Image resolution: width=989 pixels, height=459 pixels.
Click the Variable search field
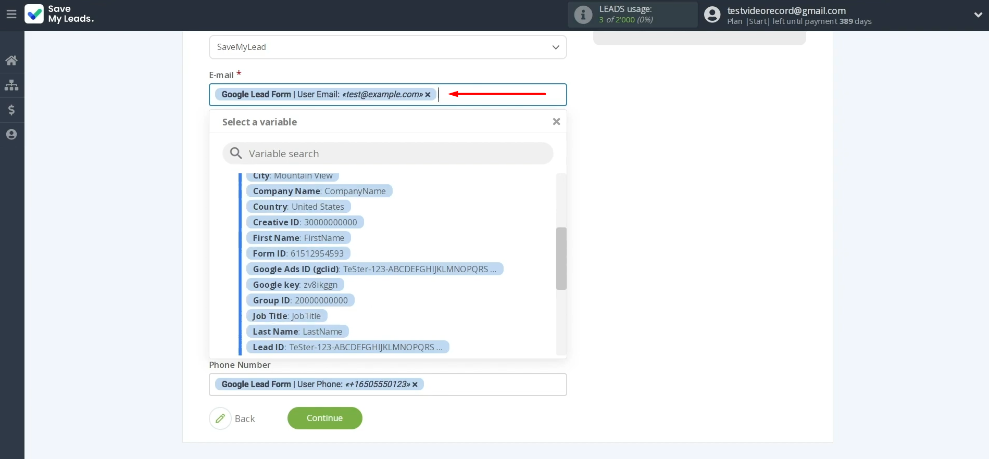coord(387,154)
